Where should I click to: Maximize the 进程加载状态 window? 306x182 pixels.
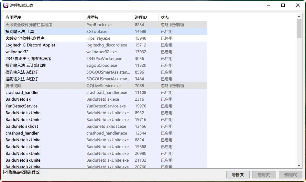tap(283, 5)
